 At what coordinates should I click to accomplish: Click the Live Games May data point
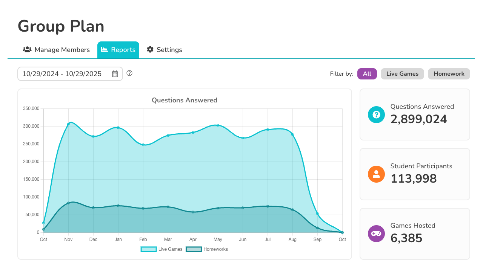click(x=218, y=125)
